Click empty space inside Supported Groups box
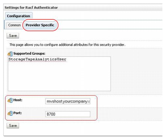The height and width of the screenshot is (139, 165). (x=59, y=77)
